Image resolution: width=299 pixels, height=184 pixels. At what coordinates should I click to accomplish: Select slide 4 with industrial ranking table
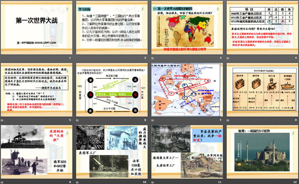point(262,28)
